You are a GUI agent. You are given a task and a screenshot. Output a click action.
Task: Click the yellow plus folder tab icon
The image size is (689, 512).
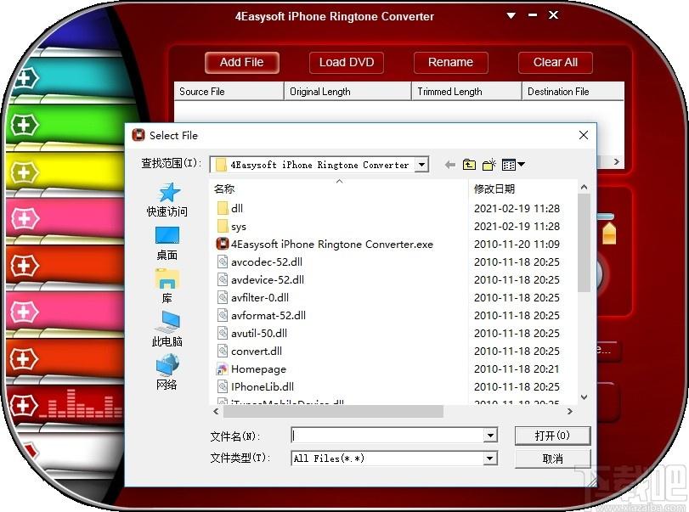(24, 172)
